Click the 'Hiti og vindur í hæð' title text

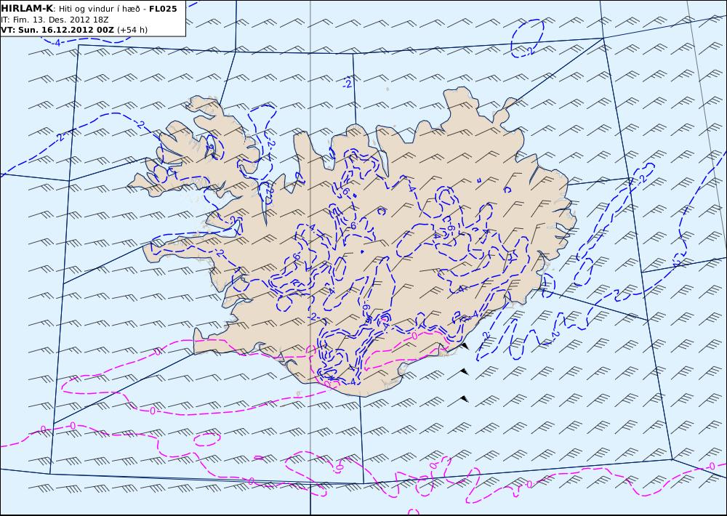tap(99, 9)
